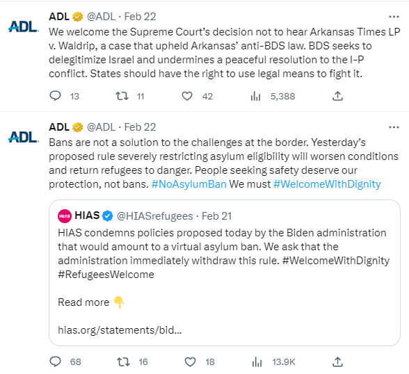Retweet the Arkansas Times LP tweet
Viewport: 409px width, 374px height.
coord(122,96)
